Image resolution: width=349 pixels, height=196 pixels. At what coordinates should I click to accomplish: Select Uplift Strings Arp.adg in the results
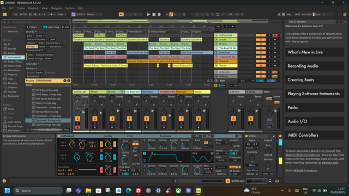49,125
